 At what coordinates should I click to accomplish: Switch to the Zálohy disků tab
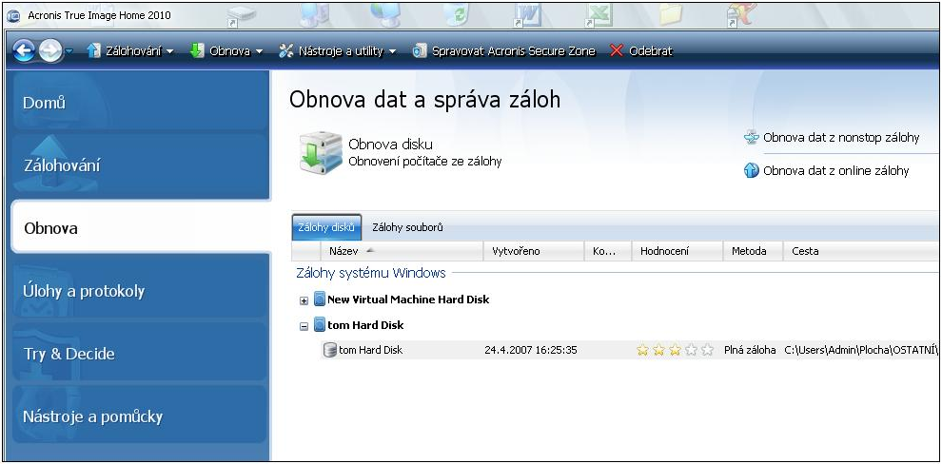[x=326, y=227]
